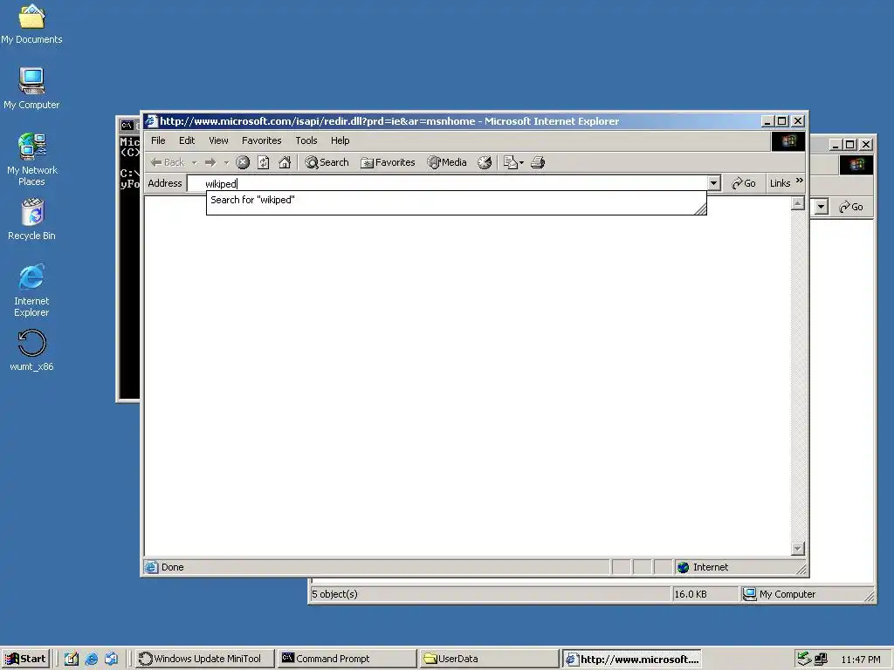
Task: Open the Help menu
Action: tap(340, 140)
